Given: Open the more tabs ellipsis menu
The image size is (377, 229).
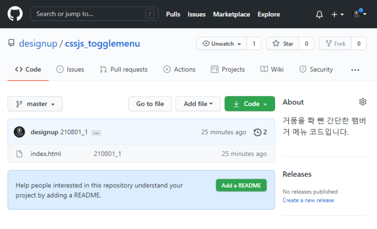Looking at the screenshot, I should tap(355, 70).
